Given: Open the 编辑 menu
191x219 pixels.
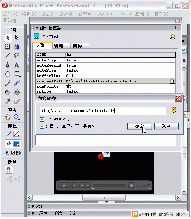Looking at the screenshot, I should click(x=29, y=14).
